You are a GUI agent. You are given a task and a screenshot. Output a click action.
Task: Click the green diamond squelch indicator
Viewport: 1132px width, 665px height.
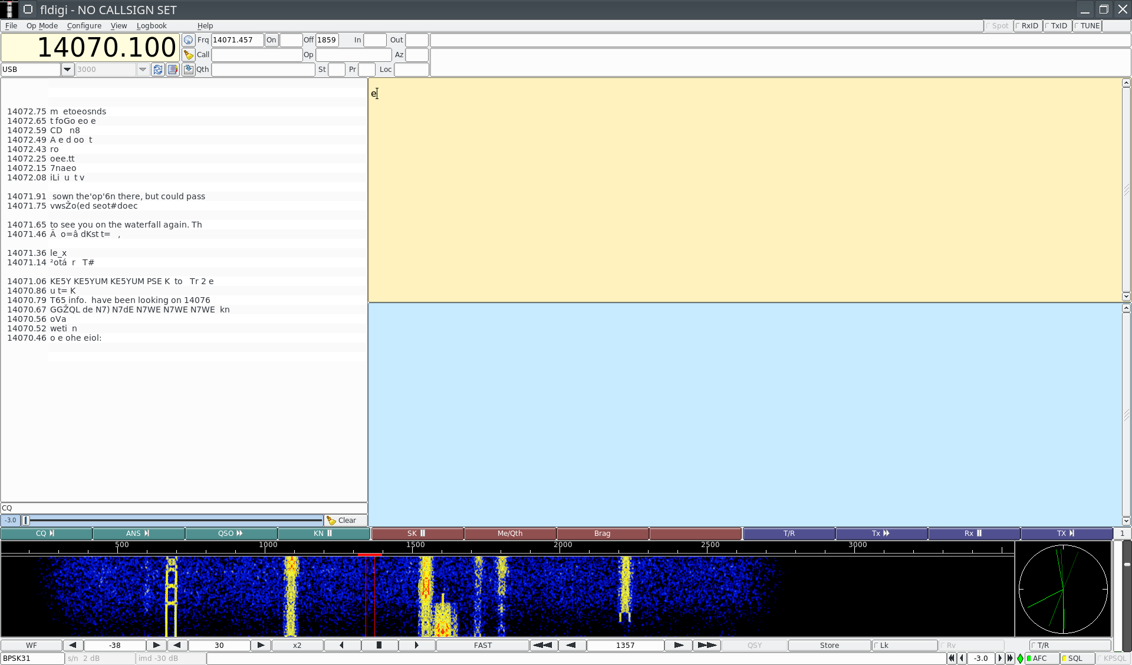coord(1020,659)
